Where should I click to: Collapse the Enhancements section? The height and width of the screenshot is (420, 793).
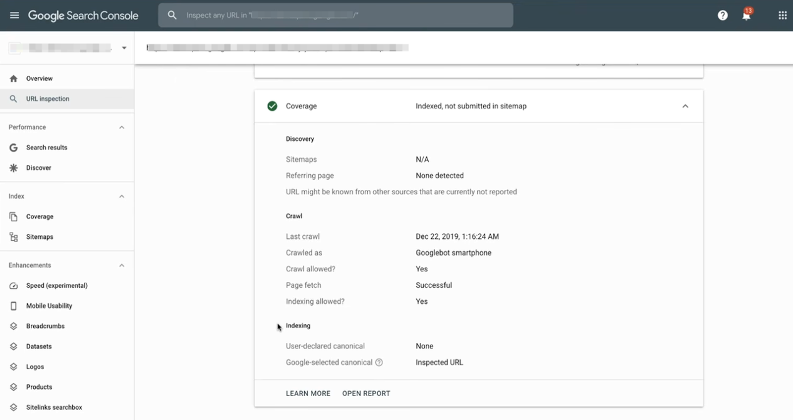[121, 265]
